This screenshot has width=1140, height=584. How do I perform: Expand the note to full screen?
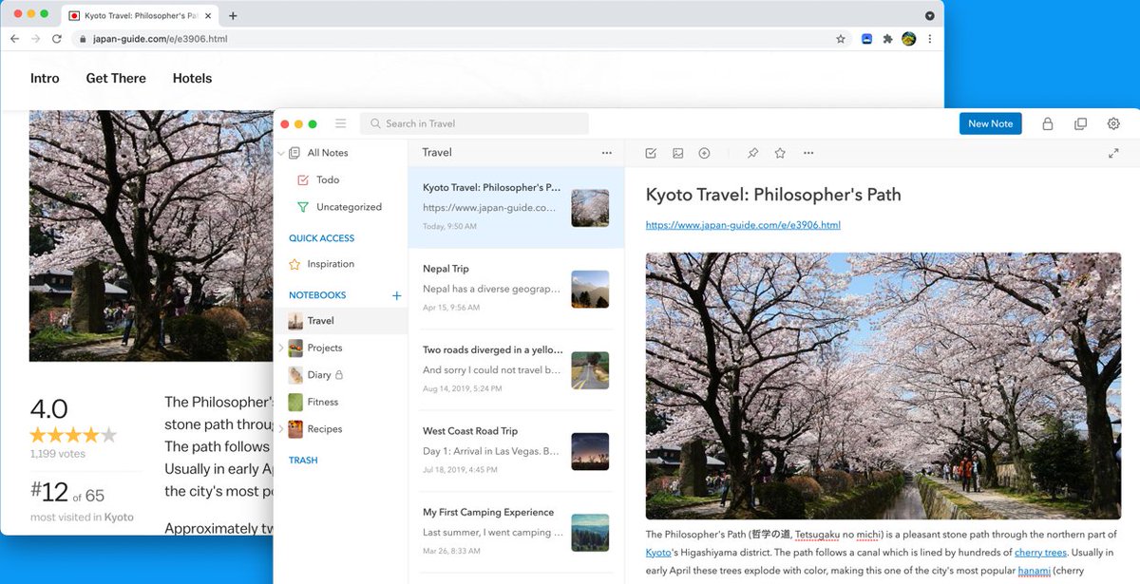tap(1113, 153)
